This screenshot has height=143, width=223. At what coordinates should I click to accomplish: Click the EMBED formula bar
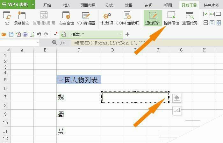coord(147,43)
